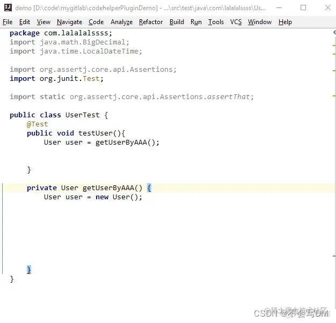
Task: Click the inspection eye icon in the error stripe
Action: pyautogui.click(x=334, y=32)
